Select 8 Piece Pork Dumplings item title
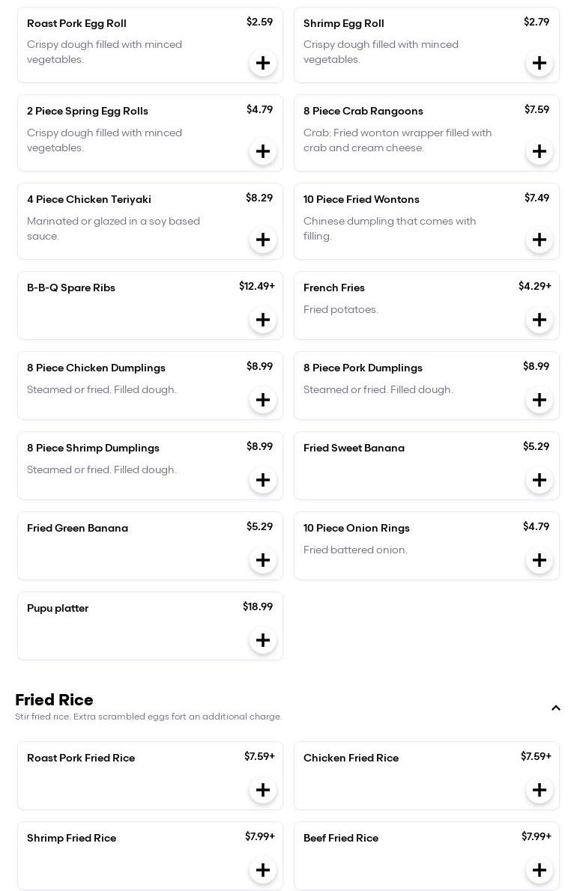577x891 pixels. point(363,368)
